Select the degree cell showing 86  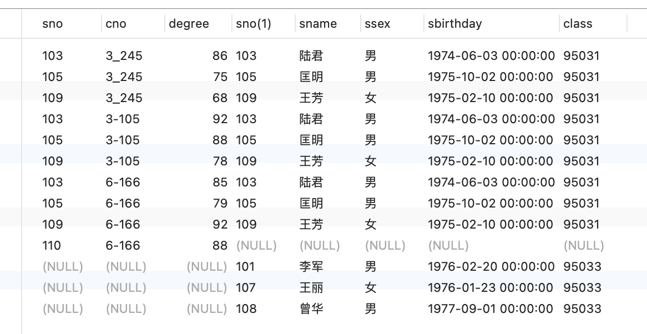pyautogui.click(x=220, y=56)
